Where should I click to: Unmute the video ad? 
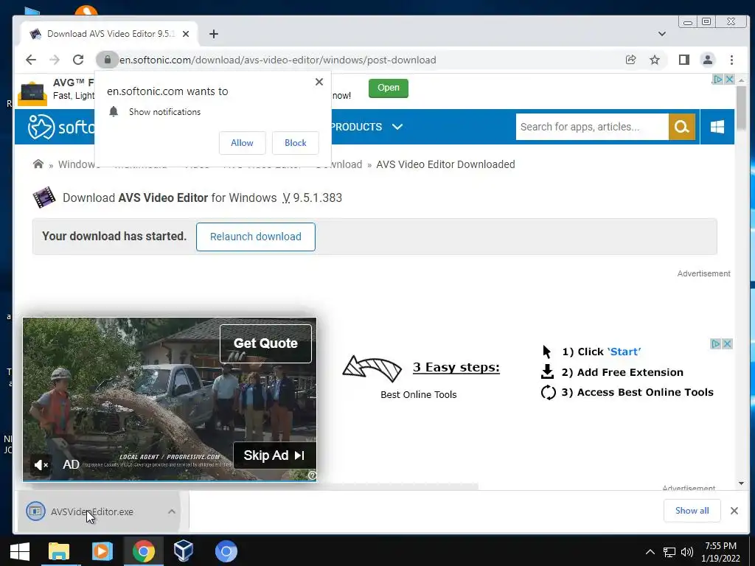pos(41,464)
